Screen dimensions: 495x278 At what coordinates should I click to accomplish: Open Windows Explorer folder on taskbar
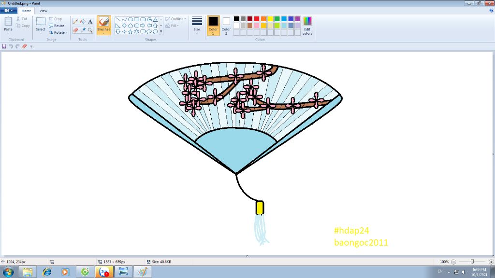pyautogui.click(x=28, y=272)
